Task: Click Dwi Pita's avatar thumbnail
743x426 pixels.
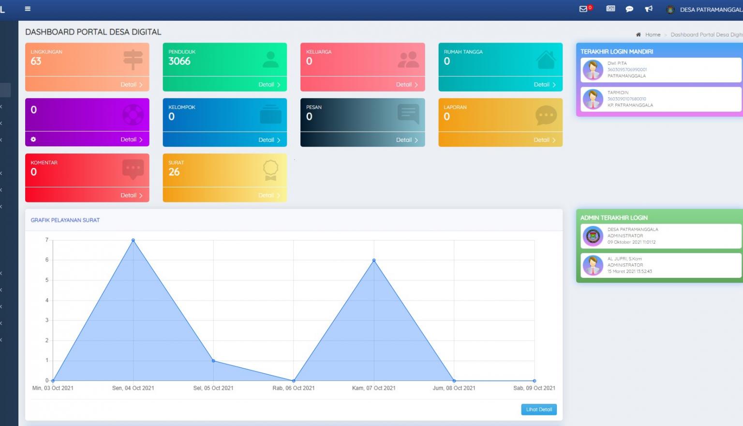Action: pos(593,70)
